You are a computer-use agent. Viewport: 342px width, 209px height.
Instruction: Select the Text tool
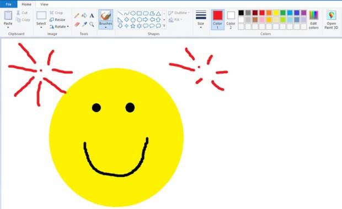pos(92,15)
